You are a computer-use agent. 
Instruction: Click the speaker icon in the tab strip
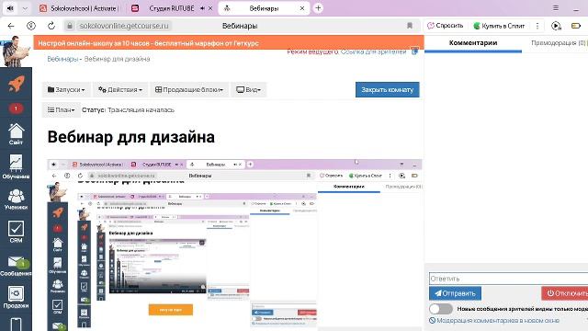[x=10, y=8]
